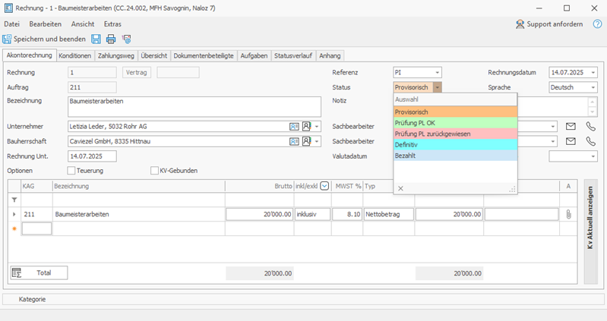Click the Bezeichnung text field with Baumeisterarbeiten
The height and width of the screenshot is (321, 607).
pyautogui.click(x=194, y=107)
